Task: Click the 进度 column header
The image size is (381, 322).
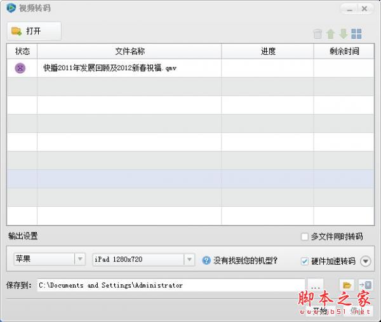Action: (267, 51)
